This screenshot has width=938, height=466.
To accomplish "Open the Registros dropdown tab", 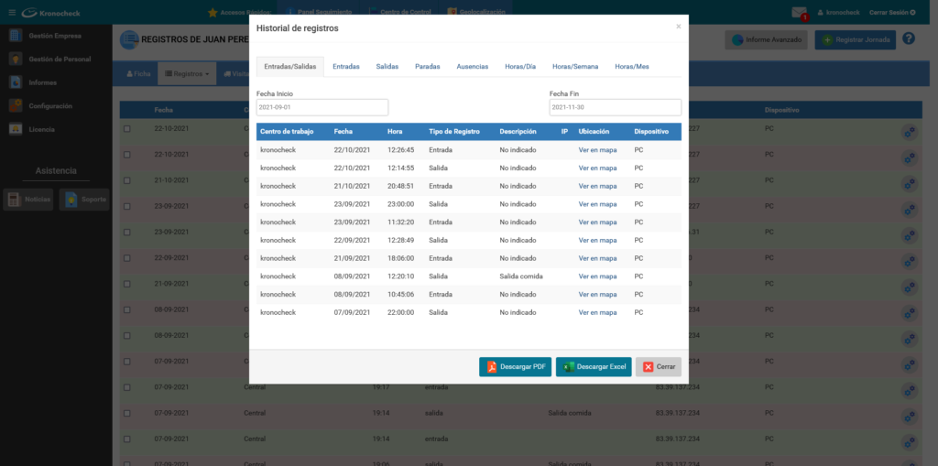I will click(187, 73).
